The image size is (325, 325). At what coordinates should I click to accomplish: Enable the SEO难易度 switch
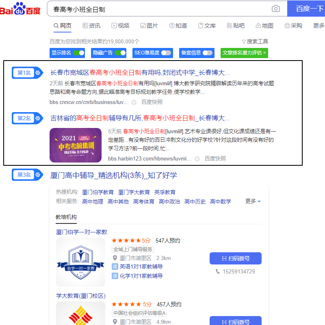point(166,53)
